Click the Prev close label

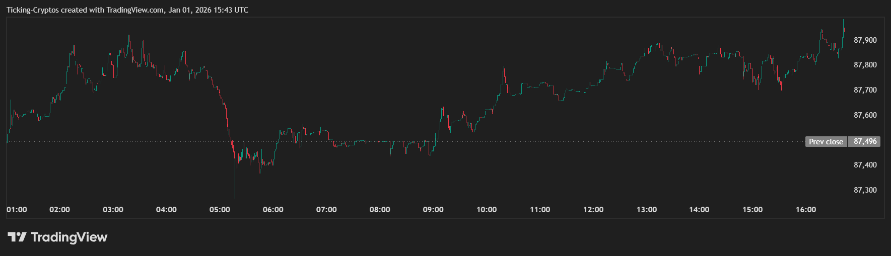(x=826, y=142)
